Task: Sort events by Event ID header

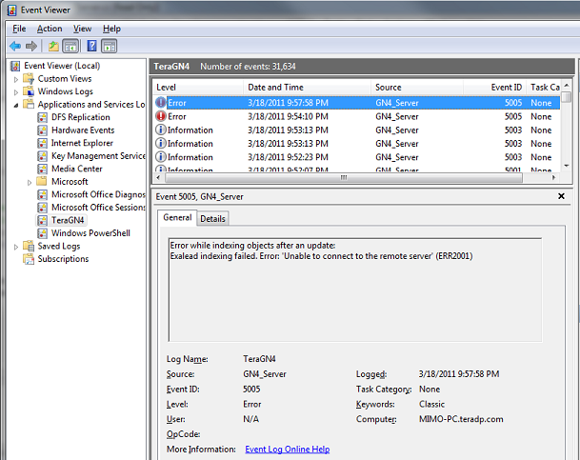Action: [494, 88]
